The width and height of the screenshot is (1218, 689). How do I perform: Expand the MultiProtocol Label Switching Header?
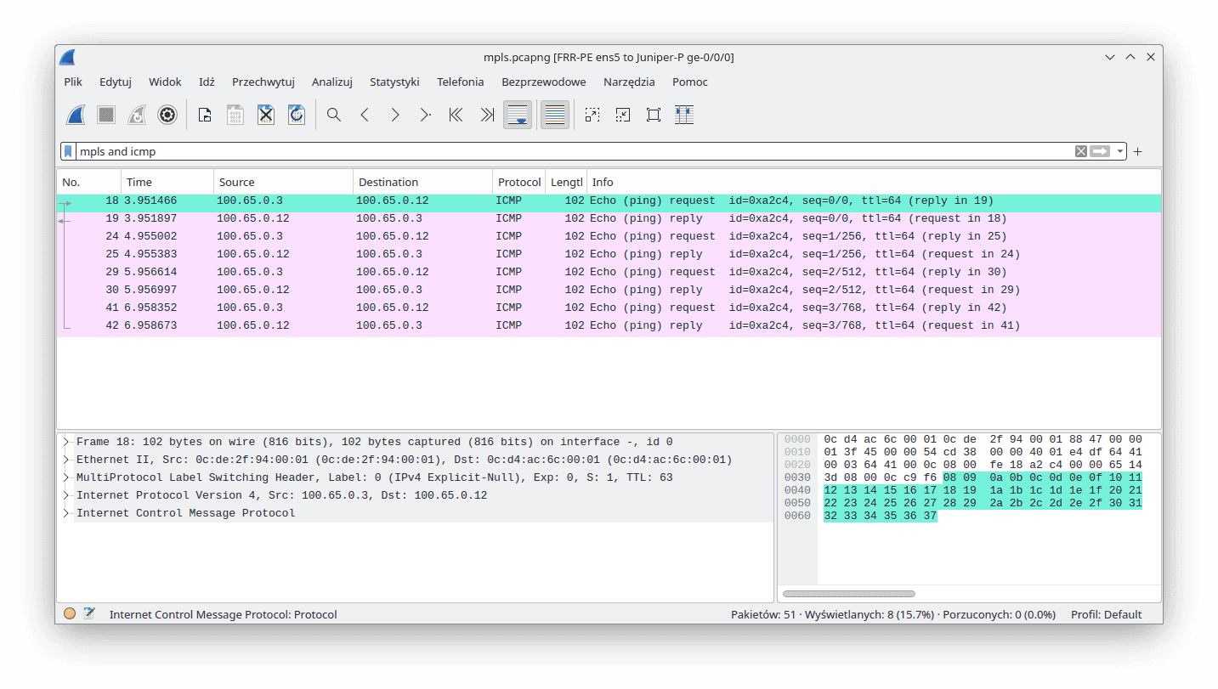[65, 477]
